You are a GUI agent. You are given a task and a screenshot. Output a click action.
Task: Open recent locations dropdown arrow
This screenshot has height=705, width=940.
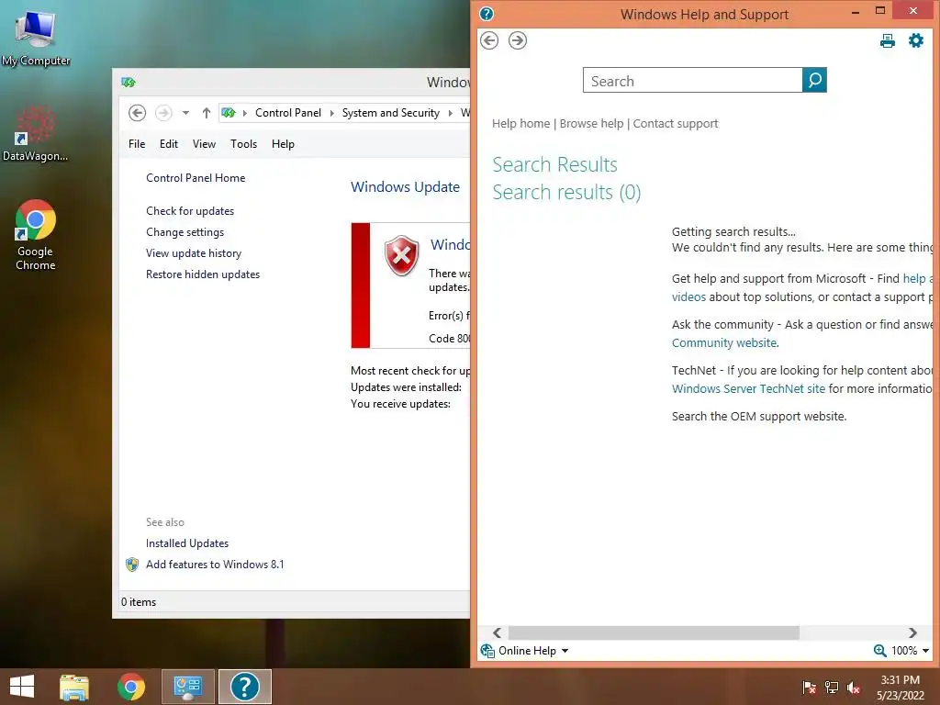coord(185,113)
